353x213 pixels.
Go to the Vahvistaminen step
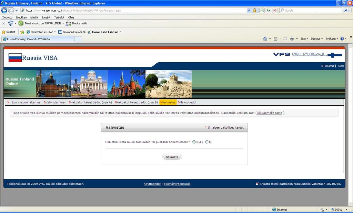click(56, 102)
